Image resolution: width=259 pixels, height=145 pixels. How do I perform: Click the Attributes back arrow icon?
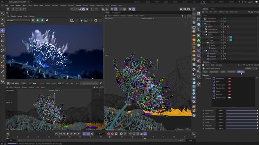coord(238,65)
